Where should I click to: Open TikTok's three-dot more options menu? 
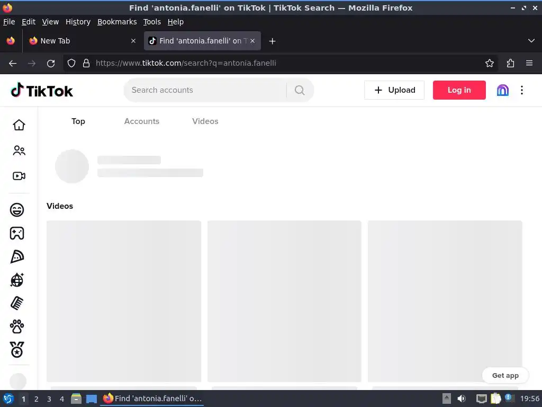[522, 90]
